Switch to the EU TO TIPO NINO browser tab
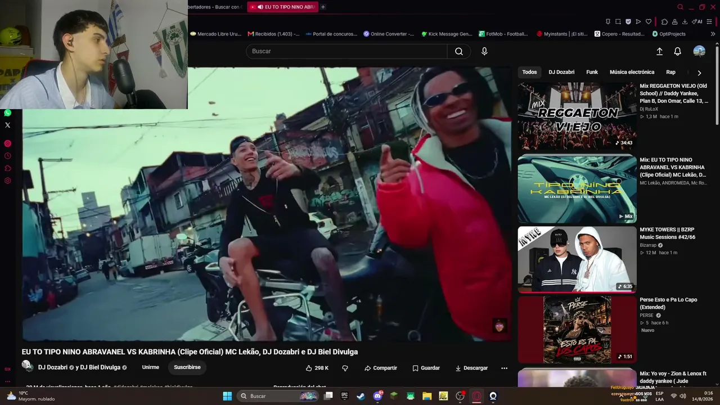 [283, 7]
